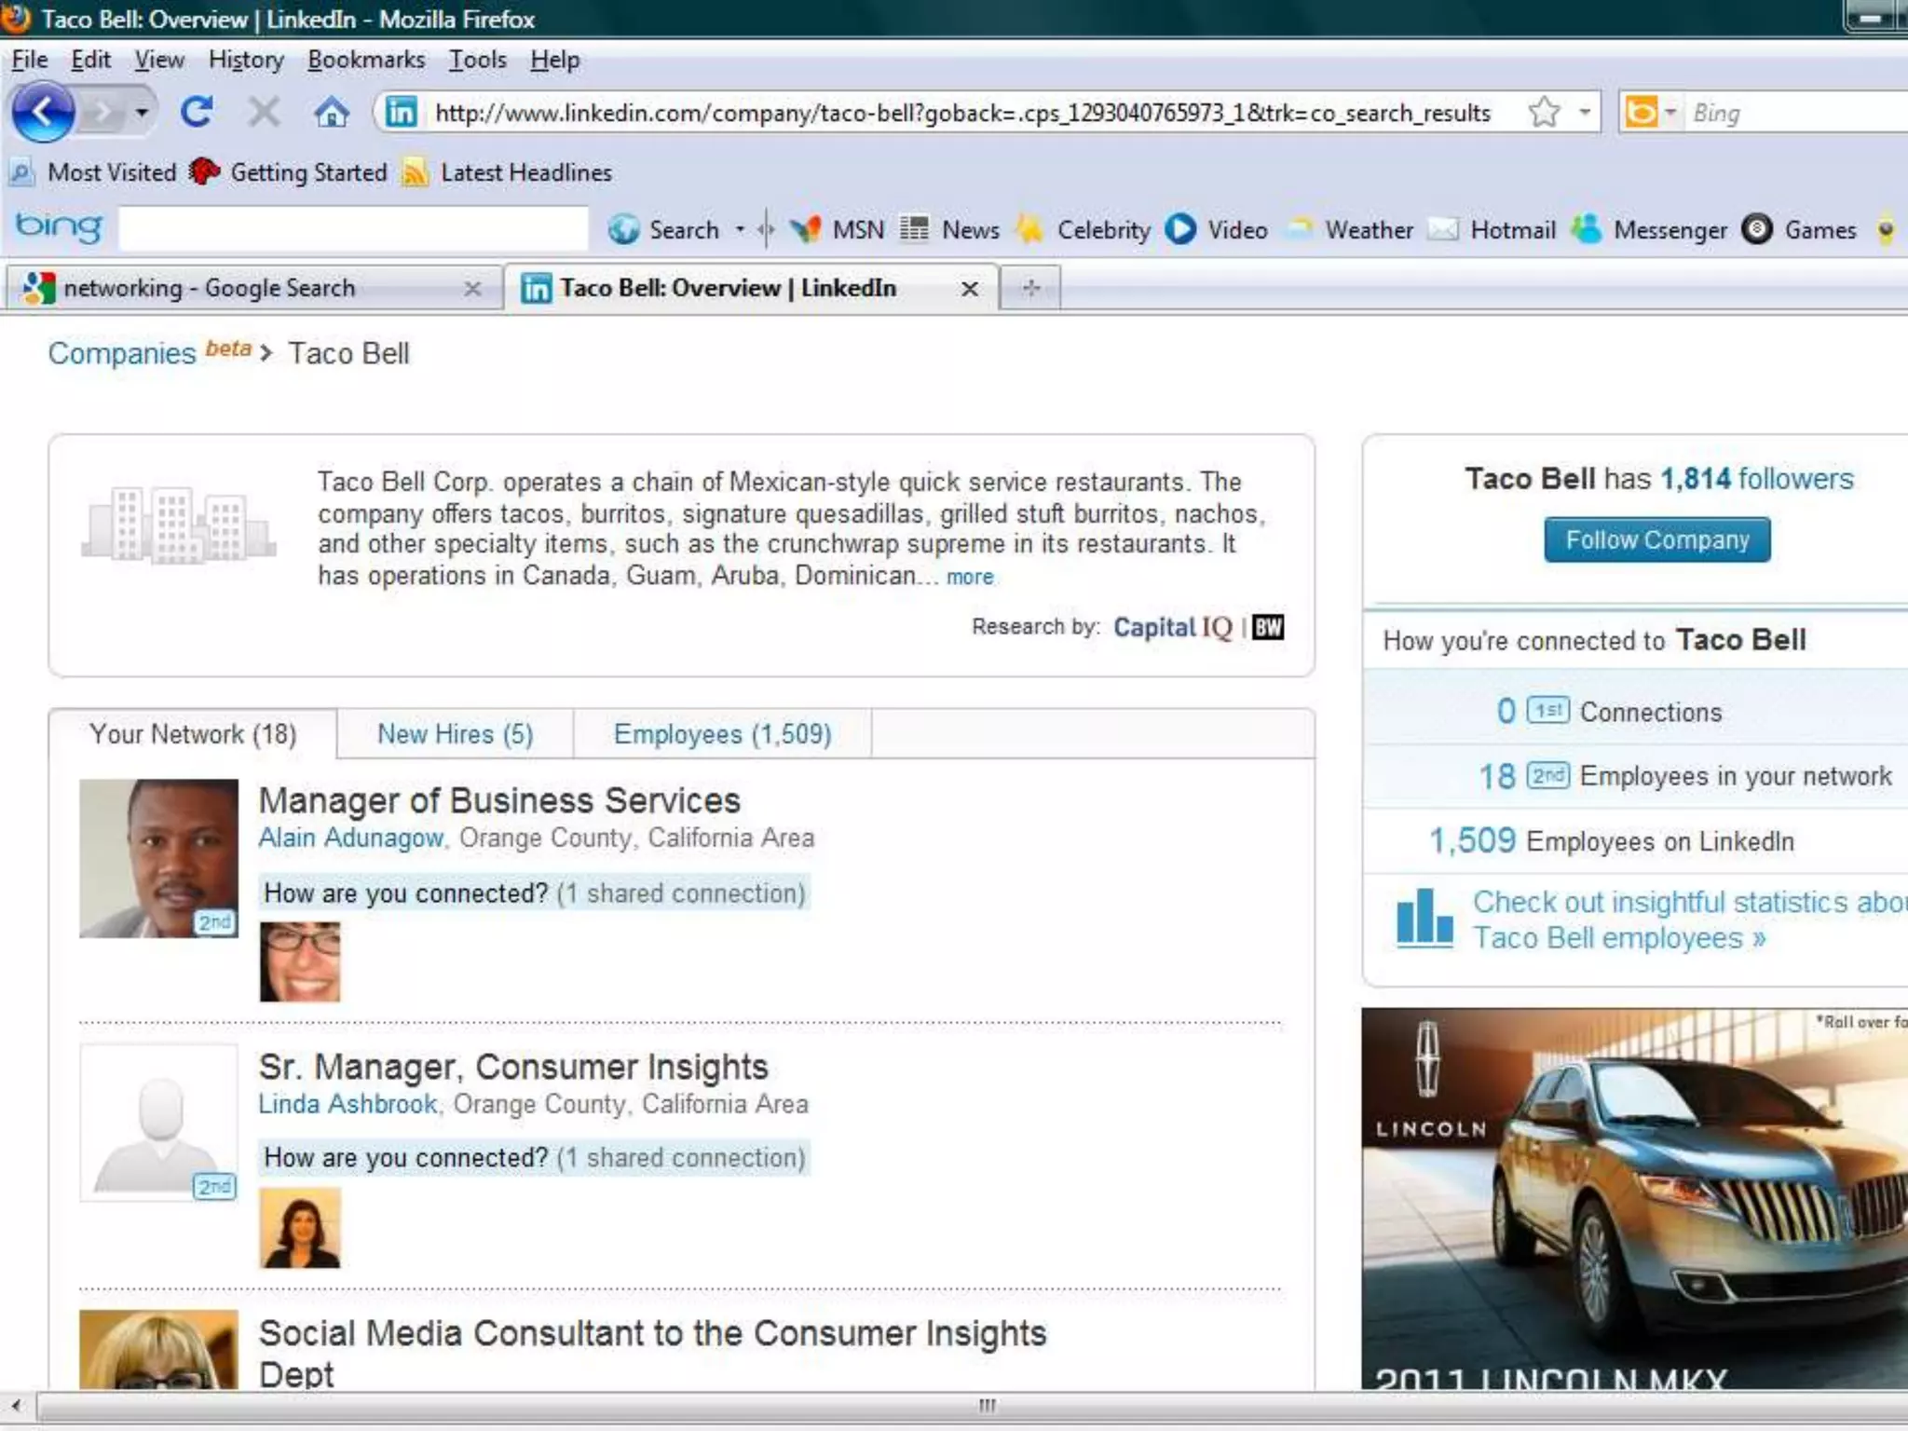The width and height of the screenshot is (1908, 1431).
Task: Open the Latest Headlines feed bookmark
Action: point(507,172)
